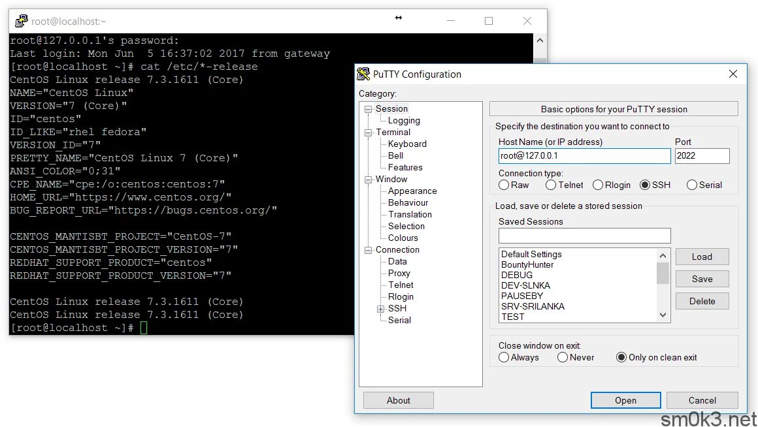This screenshot has width=758, height=427.
Task: Expand the SSH tree node
Action: point(381,309)
